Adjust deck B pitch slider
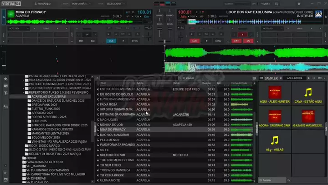Image resolution: width=328 pixels, height=185 pixels. 181,37
